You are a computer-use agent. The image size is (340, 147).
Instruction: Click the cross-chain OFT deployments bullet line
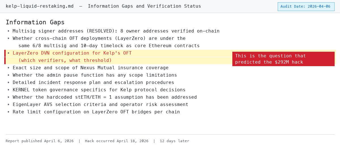[99, 38]
